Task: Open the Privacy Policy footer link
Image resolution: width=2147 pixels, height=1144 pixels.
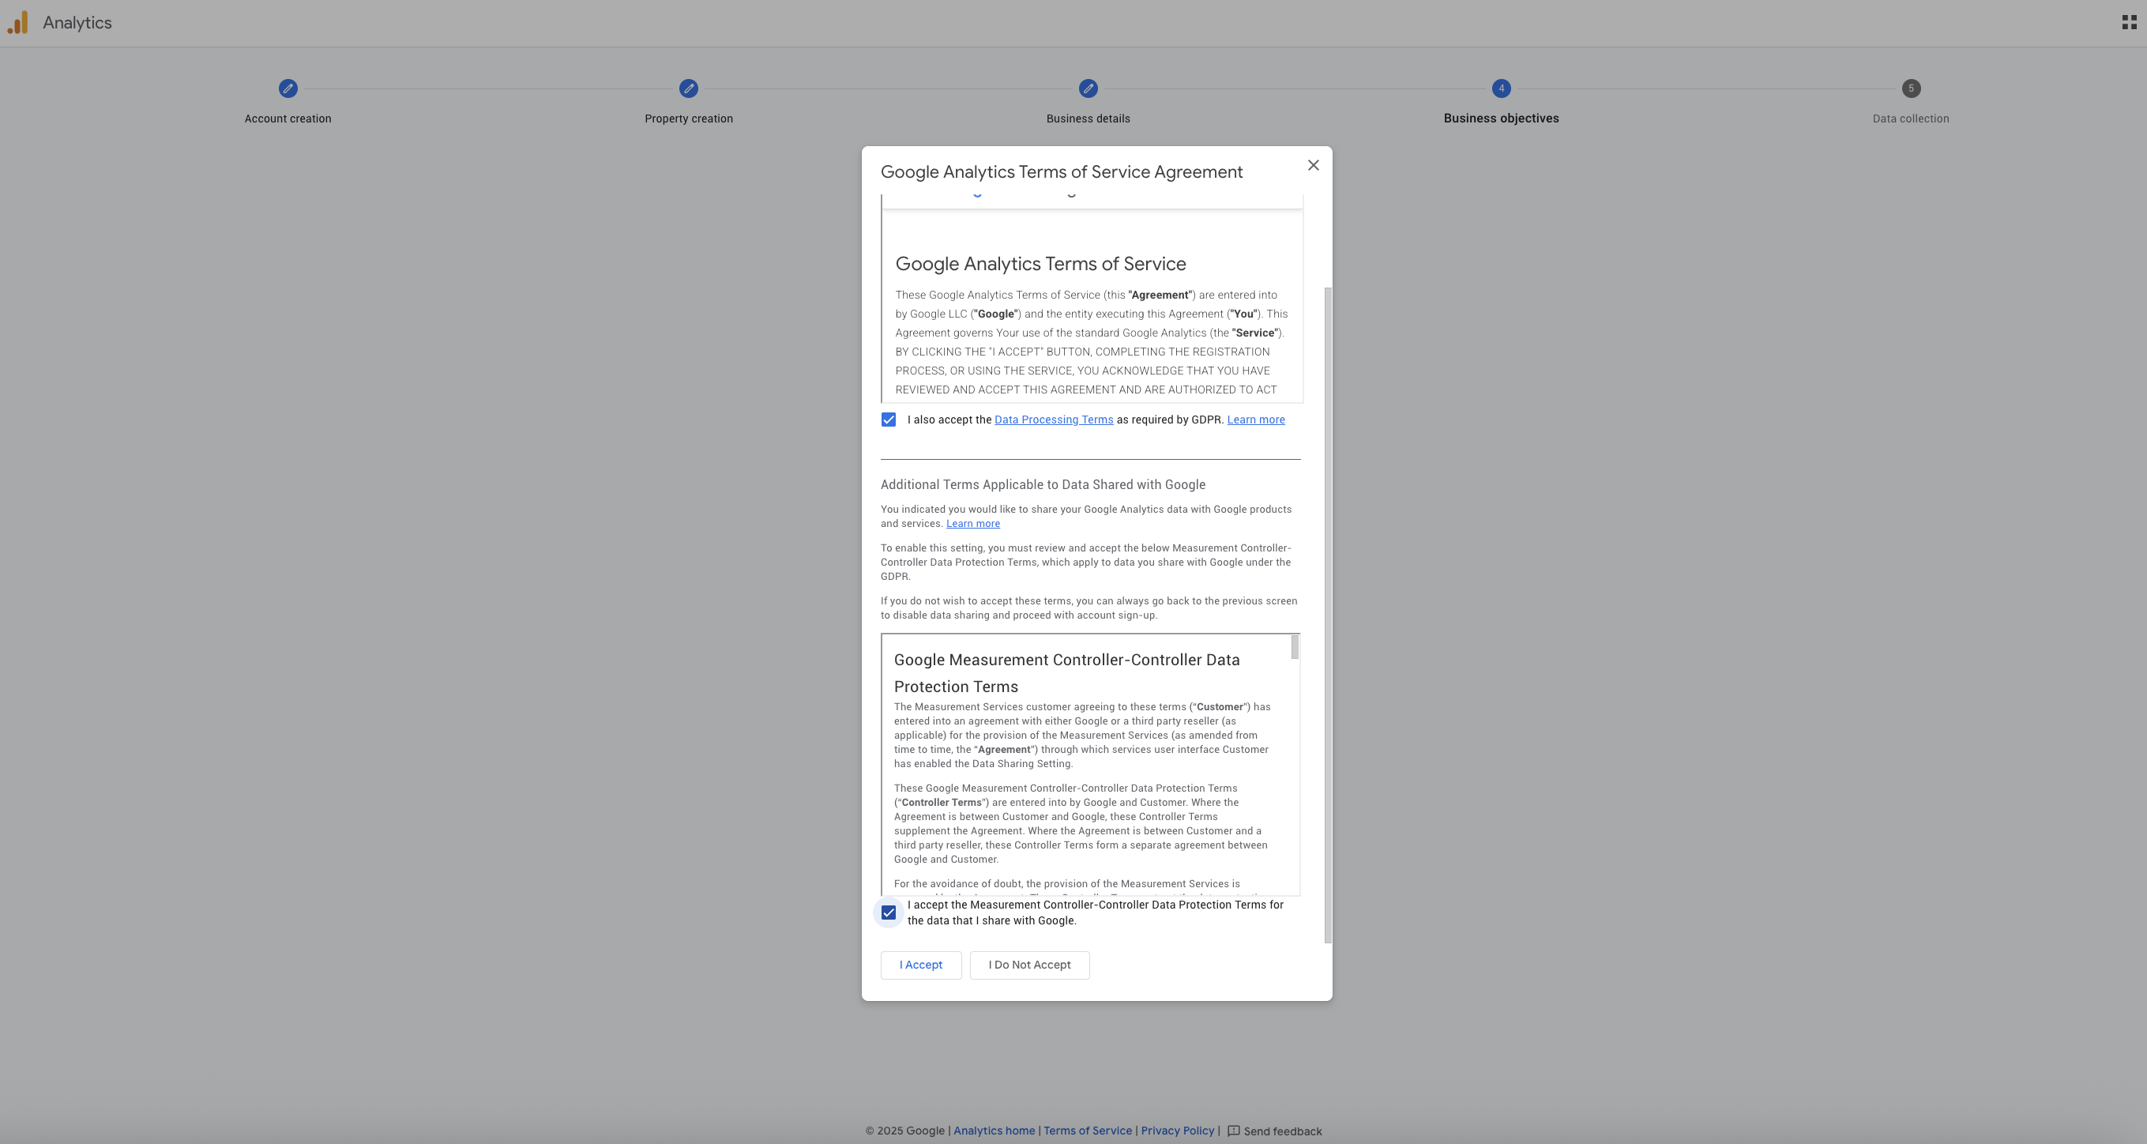Action: 1177,1131
